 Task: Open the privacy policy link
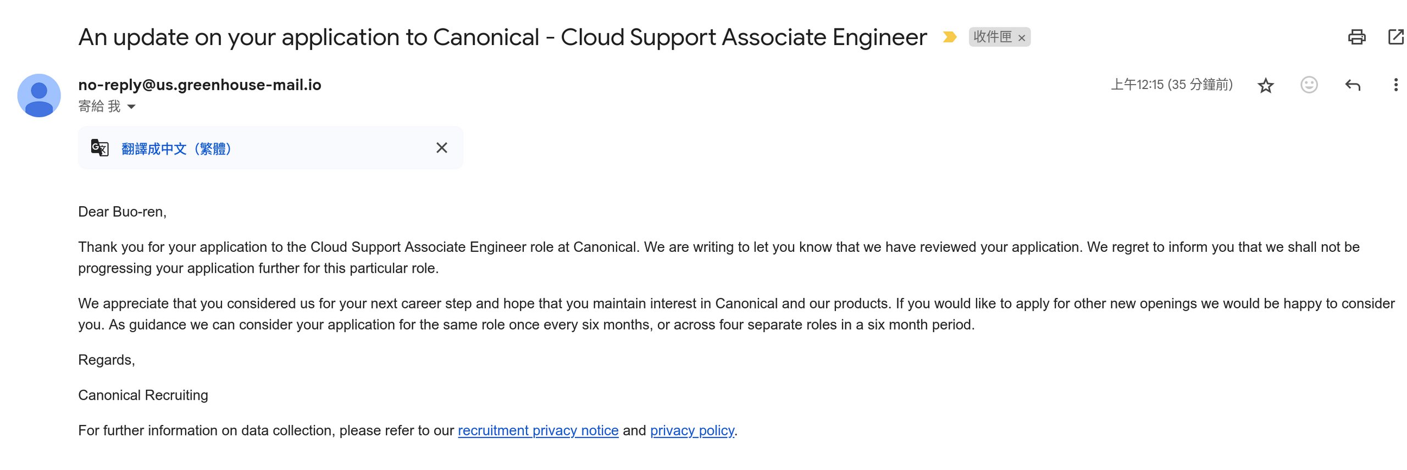pyautogui.click(x=691, y=430)
